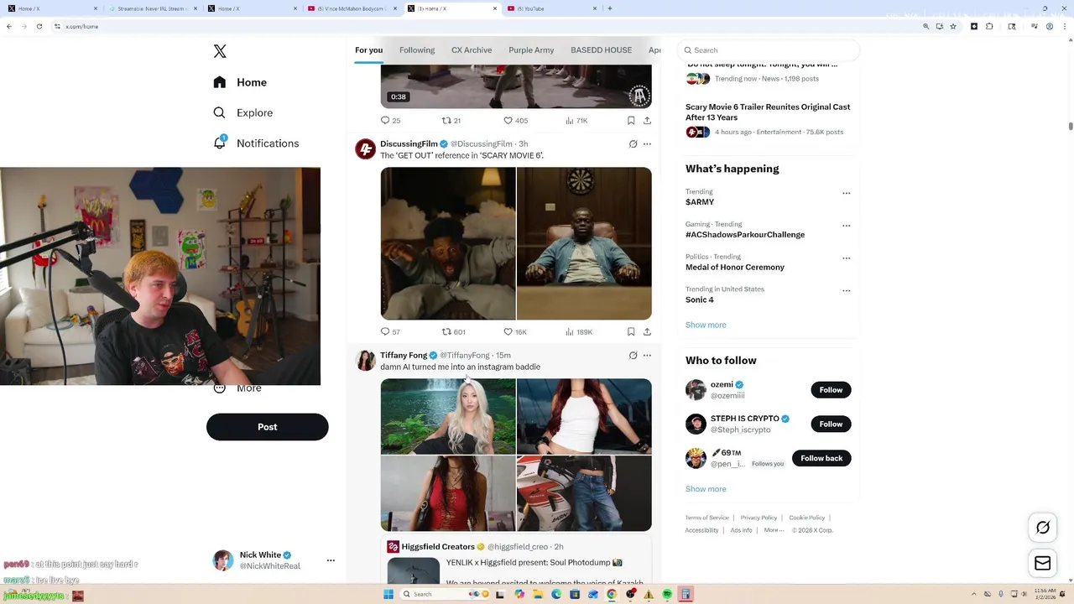Open Notifications in the sidebar
1074x604 pixels.
click(x=256, y=143)
